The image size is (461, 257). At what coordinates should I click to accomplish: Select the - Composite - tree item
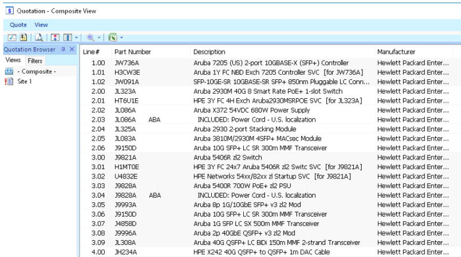click(37, 72)
